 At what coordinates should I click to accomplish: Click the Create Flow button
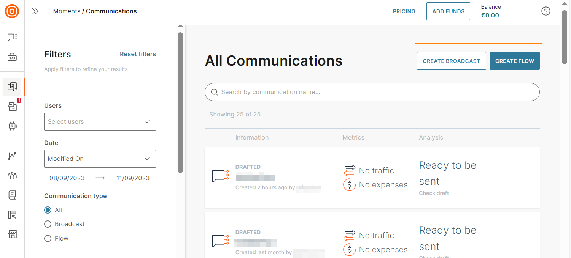(x=514, y=61)
